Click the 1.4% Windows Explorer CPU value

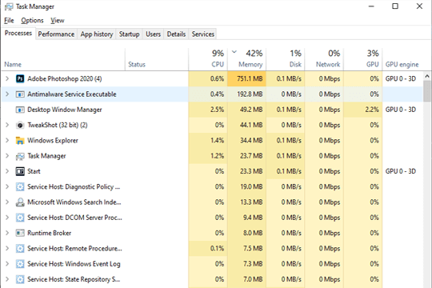tap(217, 141)
